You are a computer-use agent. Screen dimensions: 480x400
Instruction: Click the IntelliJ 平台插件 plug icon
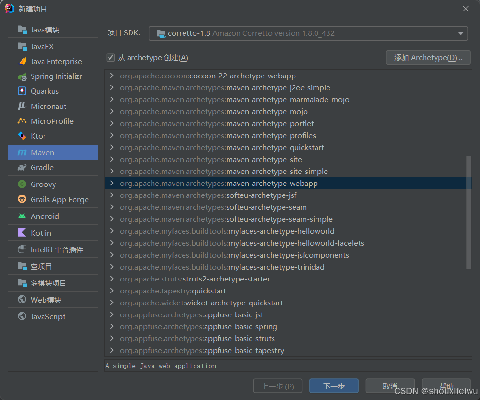22,249
